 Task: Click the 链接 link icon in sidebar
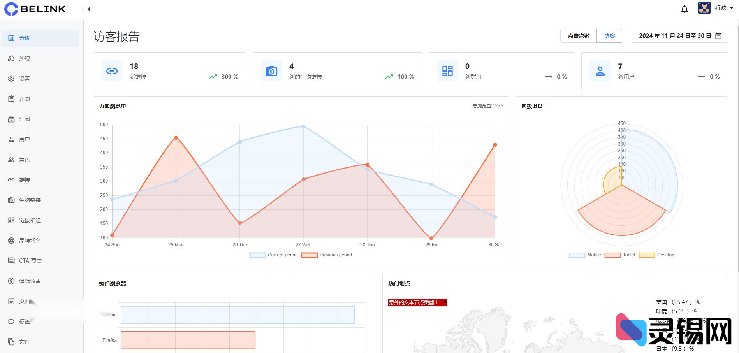[11, 180]
